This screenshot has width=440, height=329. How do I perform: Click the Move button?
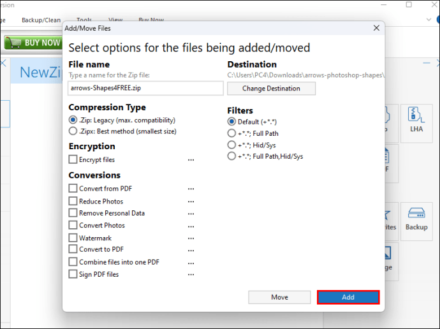(279, 297)
